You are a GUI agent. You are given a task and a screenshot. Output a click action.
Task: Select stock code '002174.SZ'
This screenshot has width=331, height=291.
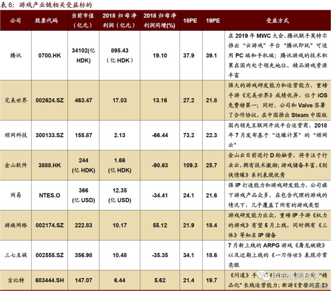[50, 225]
